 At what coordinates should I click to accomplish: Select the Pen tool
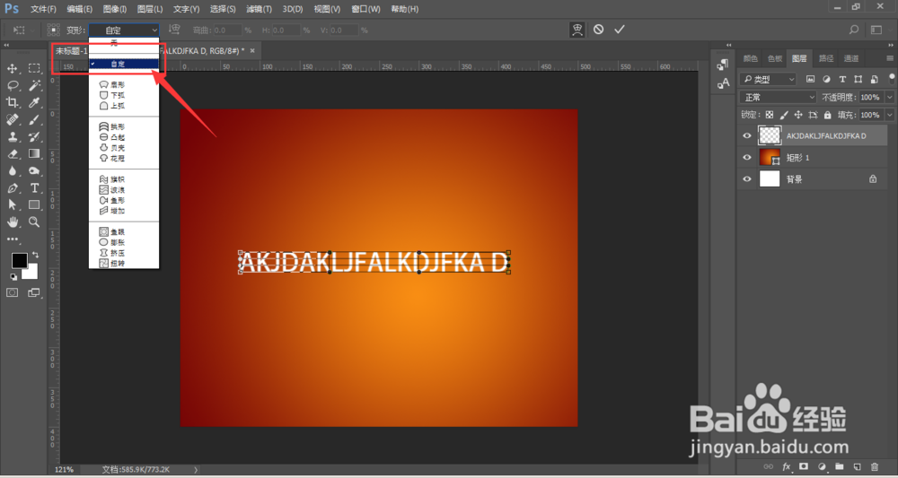(x=12, y=188)
